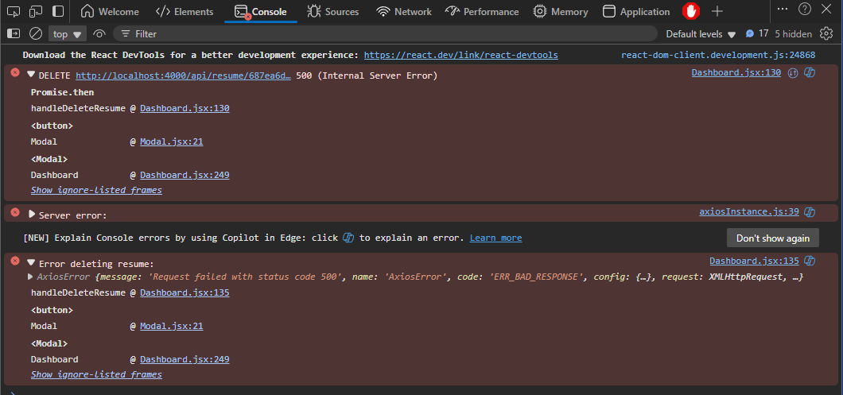
Task: Click the Don't show again button
Action: coord(772,238)
